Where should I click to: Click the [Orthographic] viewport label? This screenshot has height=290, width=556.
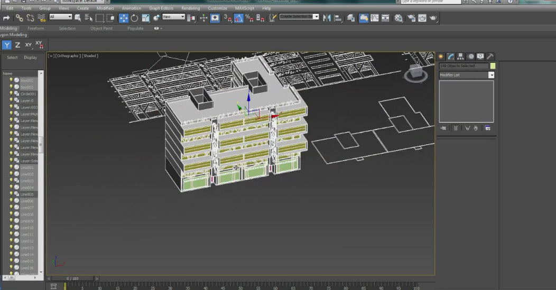click(68, 55)
